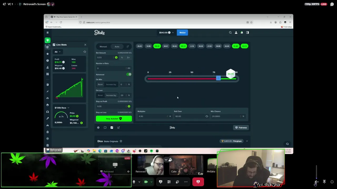
Task: Open microphone options dropdown arrow
Action: [139, 182]
